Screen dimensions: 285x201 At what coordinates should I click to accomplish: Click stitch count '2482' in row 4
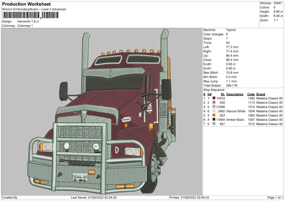pyautogui.click(x=221, y=111)
